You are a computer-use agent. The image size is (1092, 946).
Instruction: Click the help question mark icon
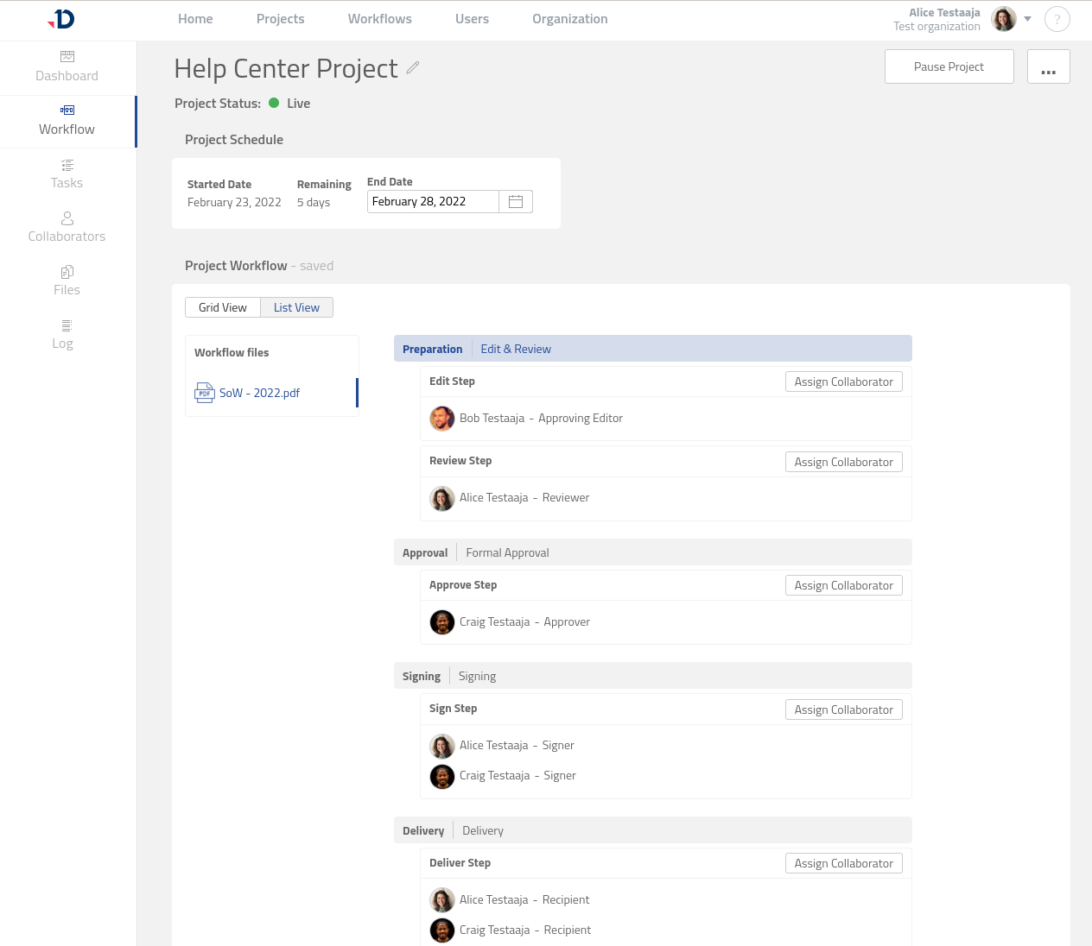[1057, 19]
